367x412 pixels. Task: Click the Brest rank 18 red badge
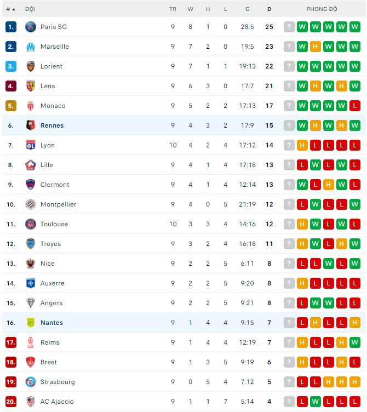tap(11, 362)
